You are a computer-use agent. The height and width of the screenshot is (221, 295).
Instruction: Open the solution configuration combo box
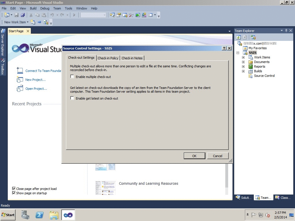(x=93, y=15)
